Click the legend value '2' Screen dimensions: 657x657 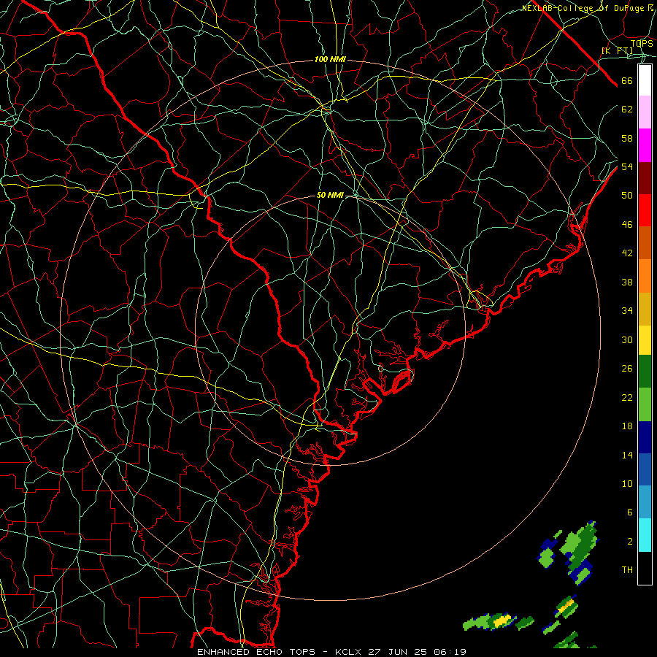click(x=629, y=542)
